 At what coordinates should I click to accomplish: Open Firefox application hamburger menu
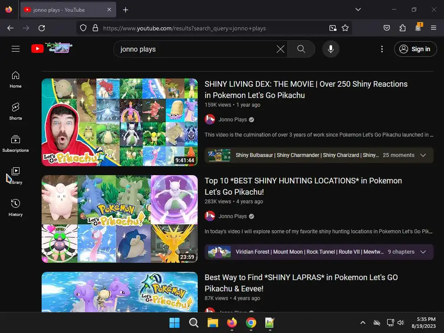click(434, 28)
